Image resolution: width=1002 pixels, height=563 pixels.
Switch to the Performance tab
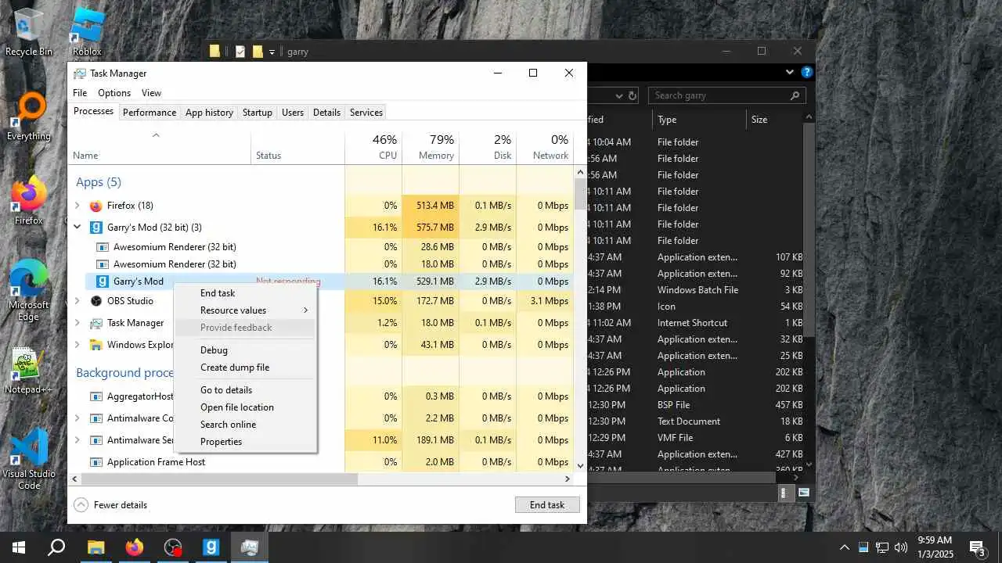(x=150, y=113)
